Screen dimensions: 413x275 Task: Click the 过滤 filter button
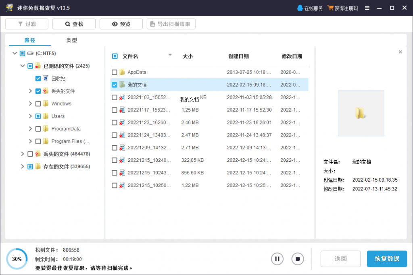27,24
